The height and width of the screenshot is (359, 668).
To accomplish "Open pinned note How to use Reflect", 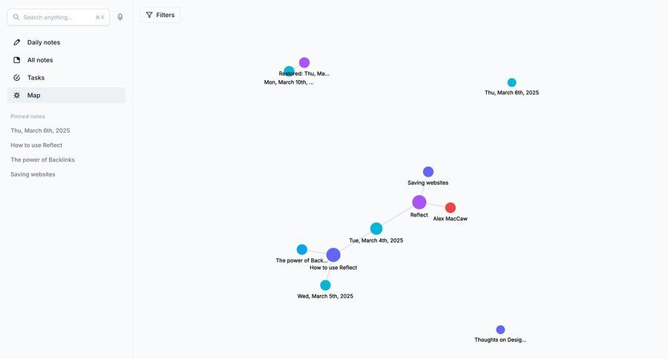I will pyautogui.click(x=36, y=145).
